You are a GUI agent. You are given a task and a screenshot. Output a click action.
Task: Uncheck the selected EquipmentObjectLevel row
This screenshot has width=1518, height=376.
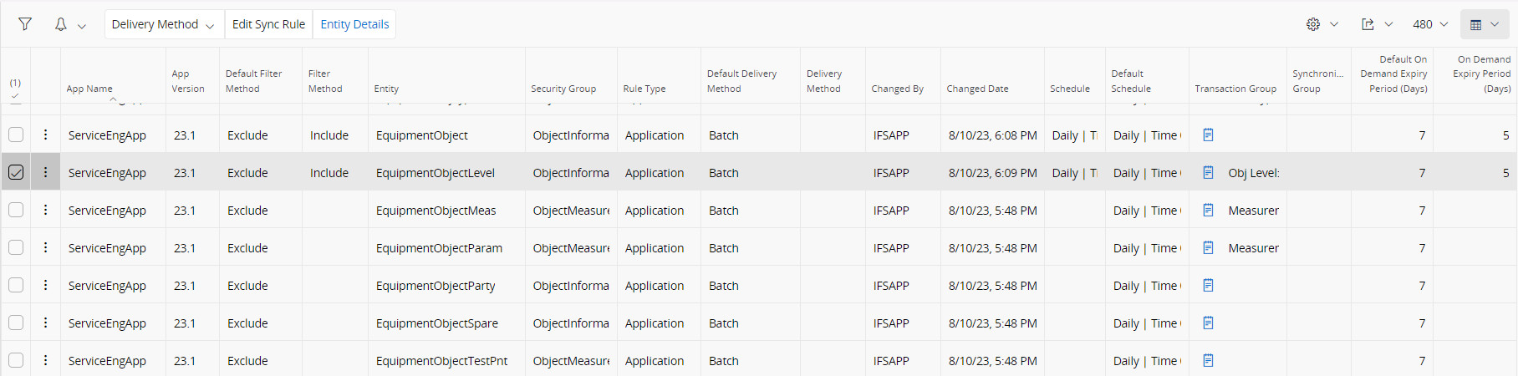[x=16, y=172]
